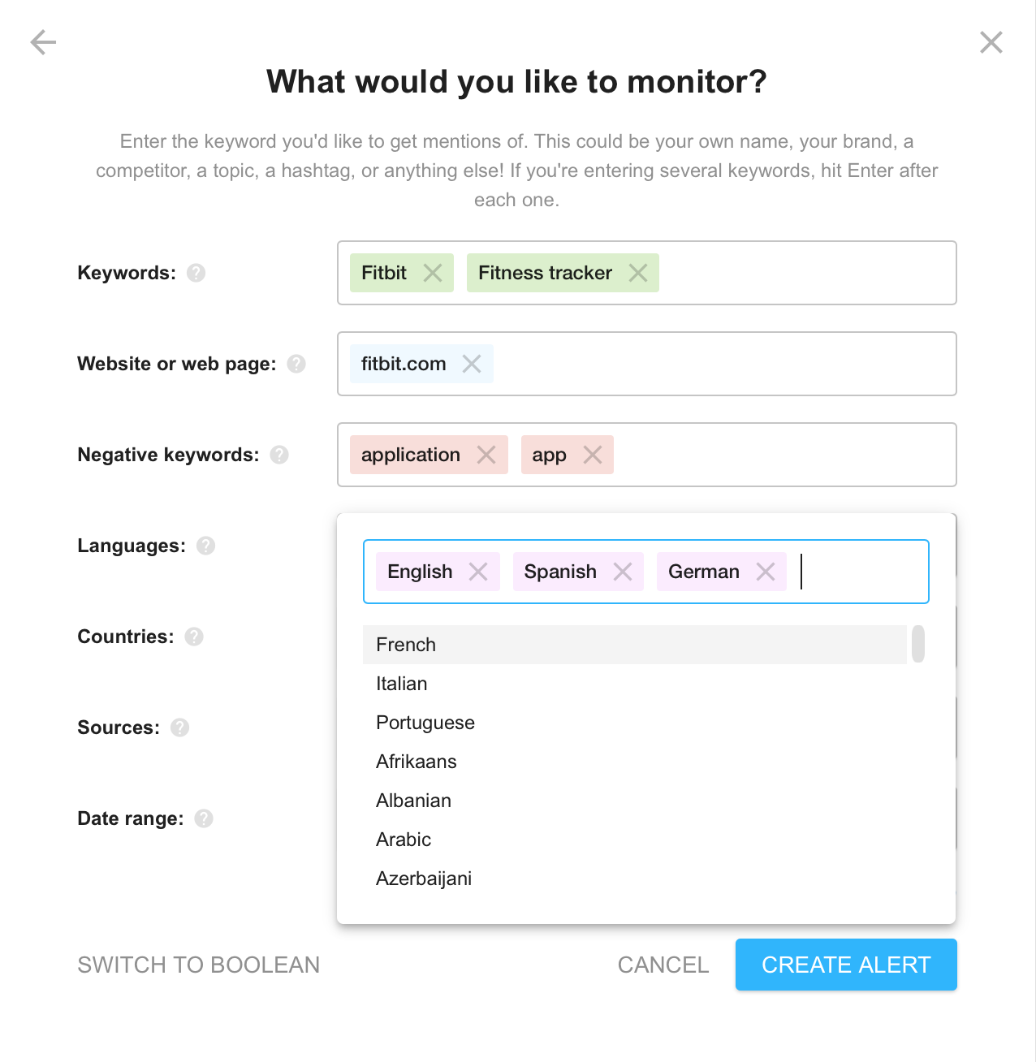Remove the fitbit.com website tag
1036x1062 pixels.
click(x=472, y=364)
